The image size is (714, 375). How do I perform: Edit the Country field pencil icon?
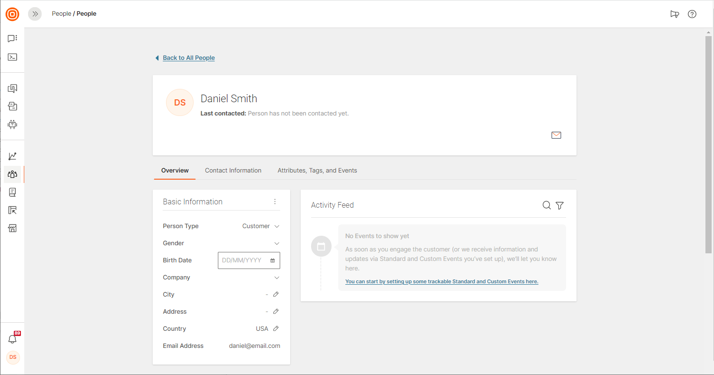coord(276,329)
